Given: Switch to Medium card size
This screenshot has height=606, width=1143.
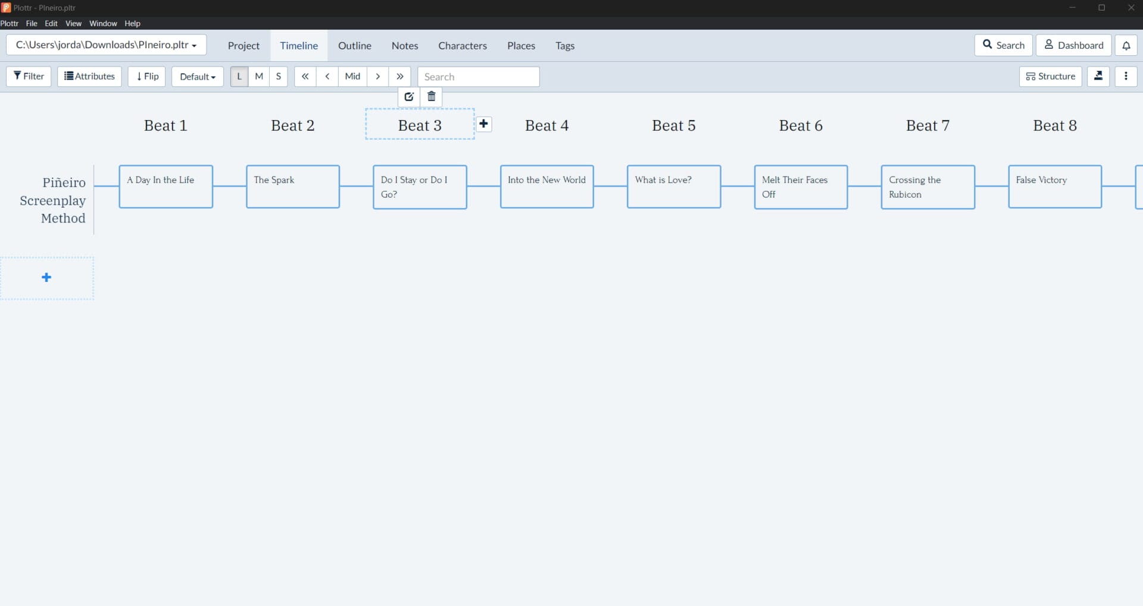Looking at the screenshot, I should click(x=259, y=76).
